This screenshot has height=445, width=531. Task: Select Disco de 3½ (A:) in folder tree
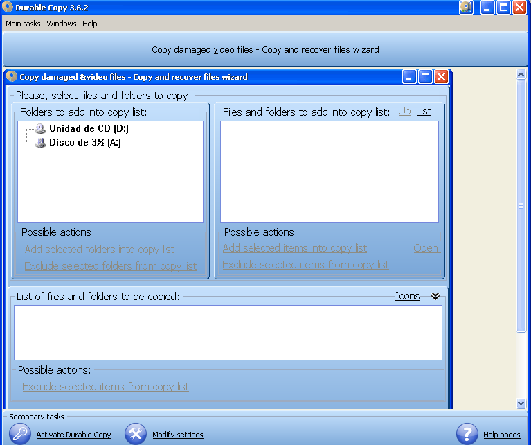(x=85, y=143)
